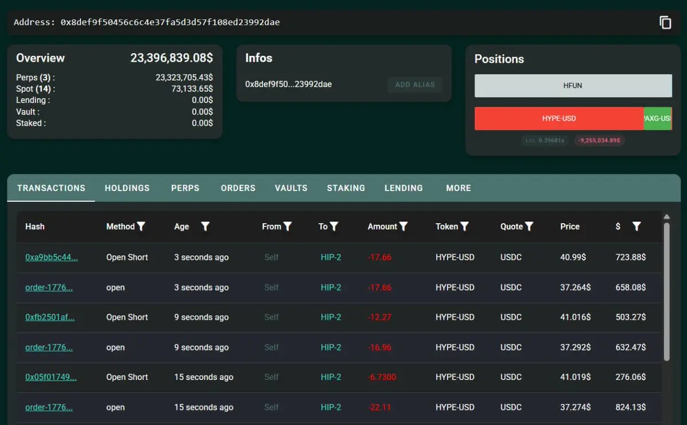Open order-1776 link at 9 seconds ago
687x425 pixels.
49,347
